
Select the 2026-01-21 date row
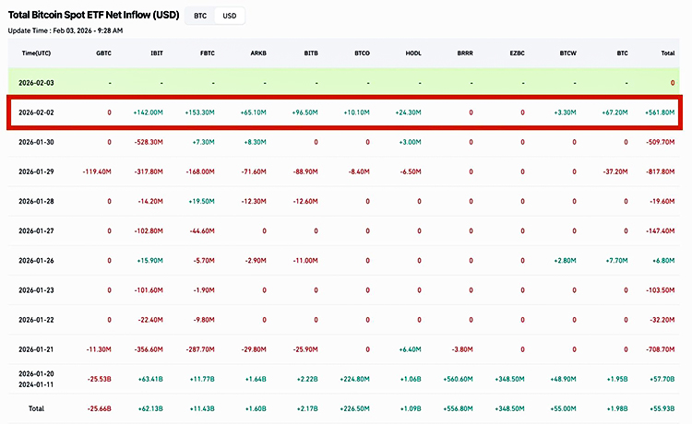[x=39, y=349]
